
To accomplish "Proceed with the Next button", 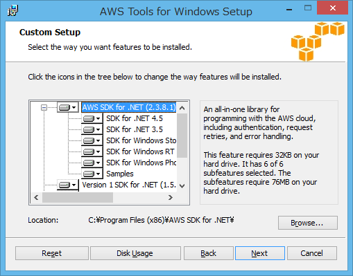I will coord(260,253).
